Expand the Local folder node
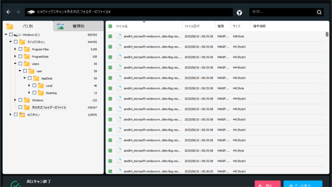The width and height of the screenshot is (332, 187). pyautogui.click(x=29, y=85)
